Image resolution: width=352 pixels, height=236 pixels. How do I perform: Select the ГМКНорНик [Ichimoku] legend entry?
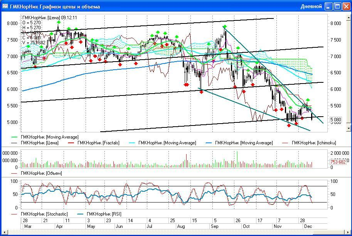309,143
